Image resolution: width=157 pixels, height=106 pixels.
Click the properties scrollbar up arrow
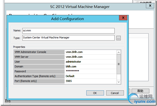pyautogui.click(x=119, y=52)
